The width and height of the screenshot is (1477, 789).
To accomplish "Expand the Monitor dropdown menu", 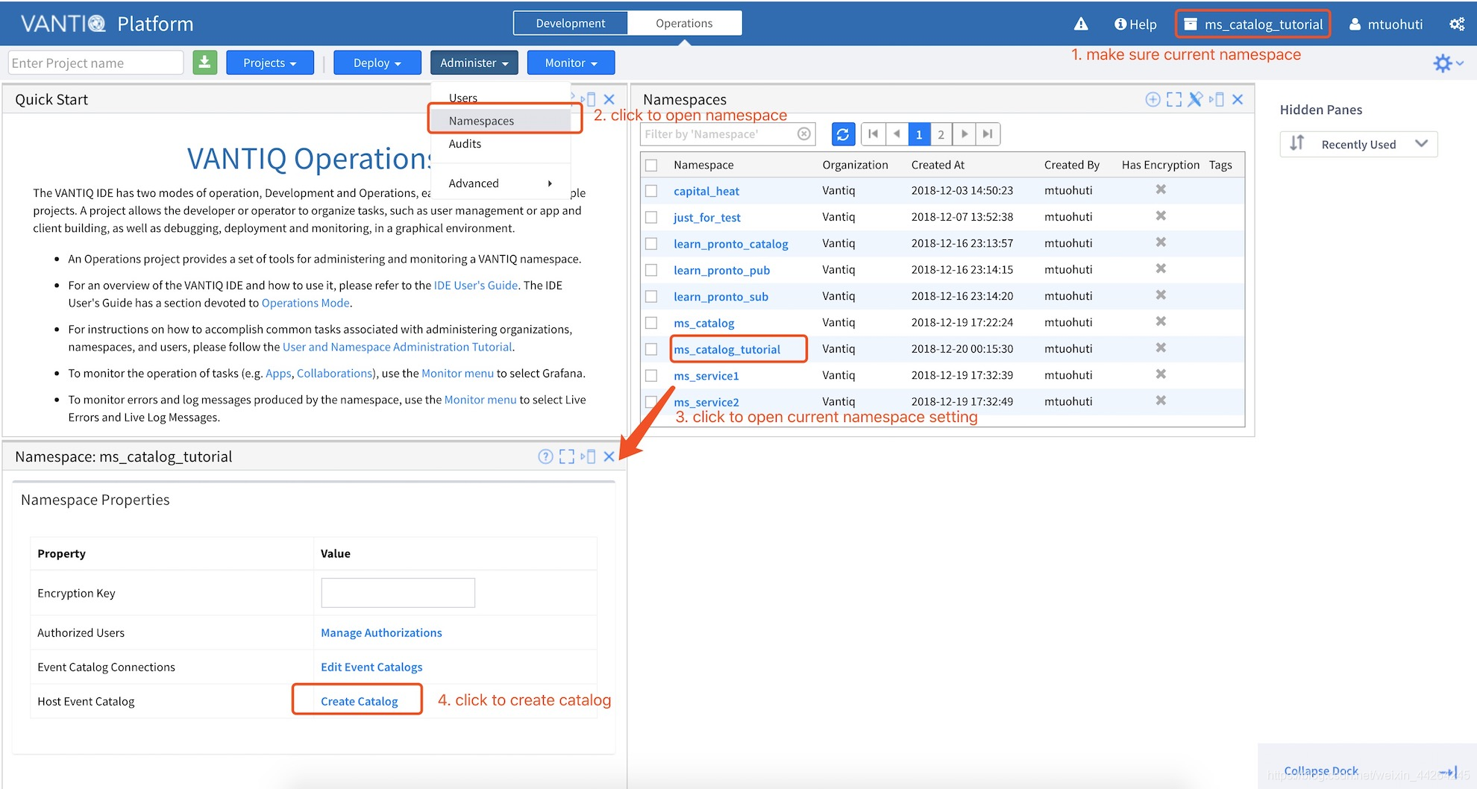I will [571, 63].
